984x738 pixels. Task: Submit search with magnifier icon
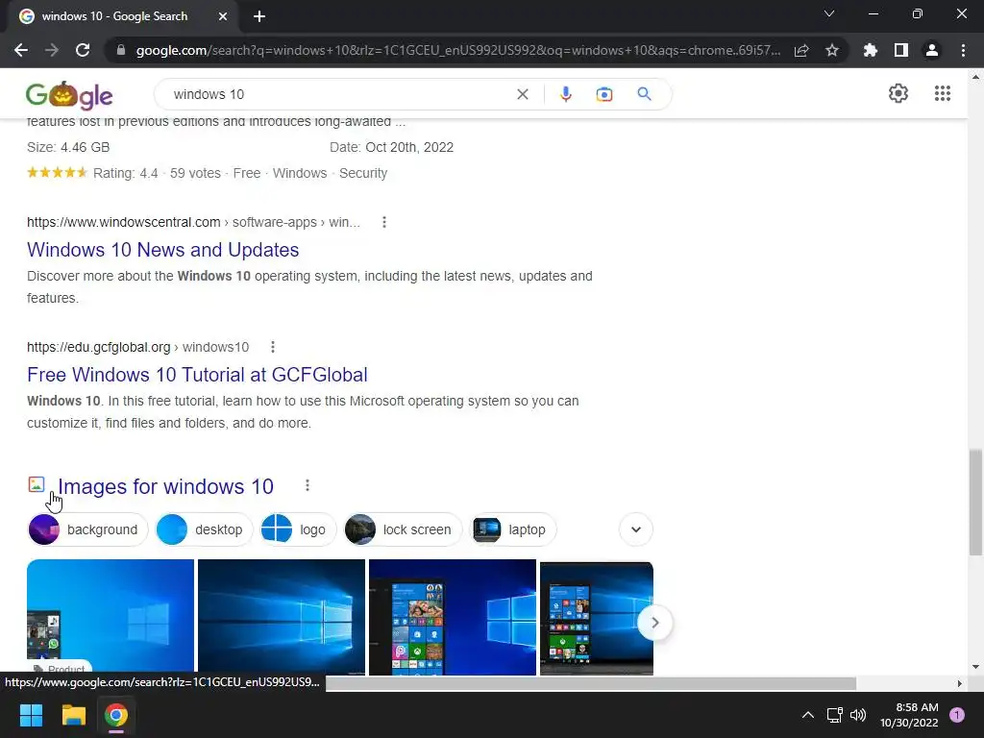[644, 94]
